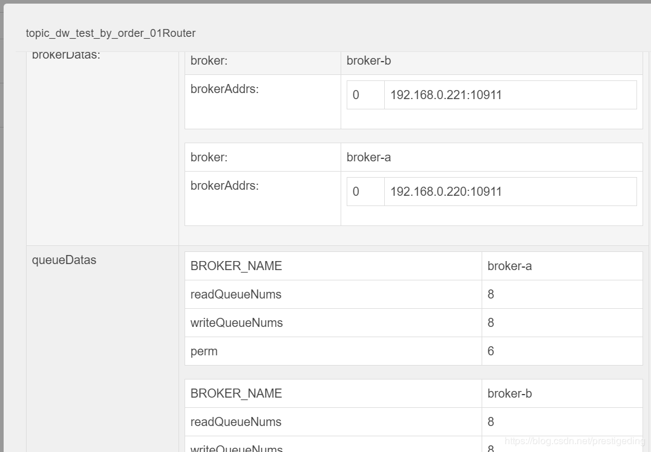Click the queueDatas row label
Viewport: 651px width, 452px height.
pos(64,260)
